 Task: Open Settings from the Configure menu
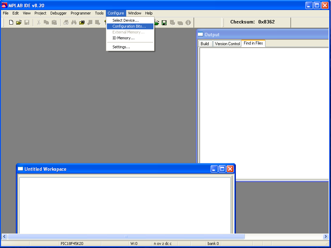tap(130, 47)
